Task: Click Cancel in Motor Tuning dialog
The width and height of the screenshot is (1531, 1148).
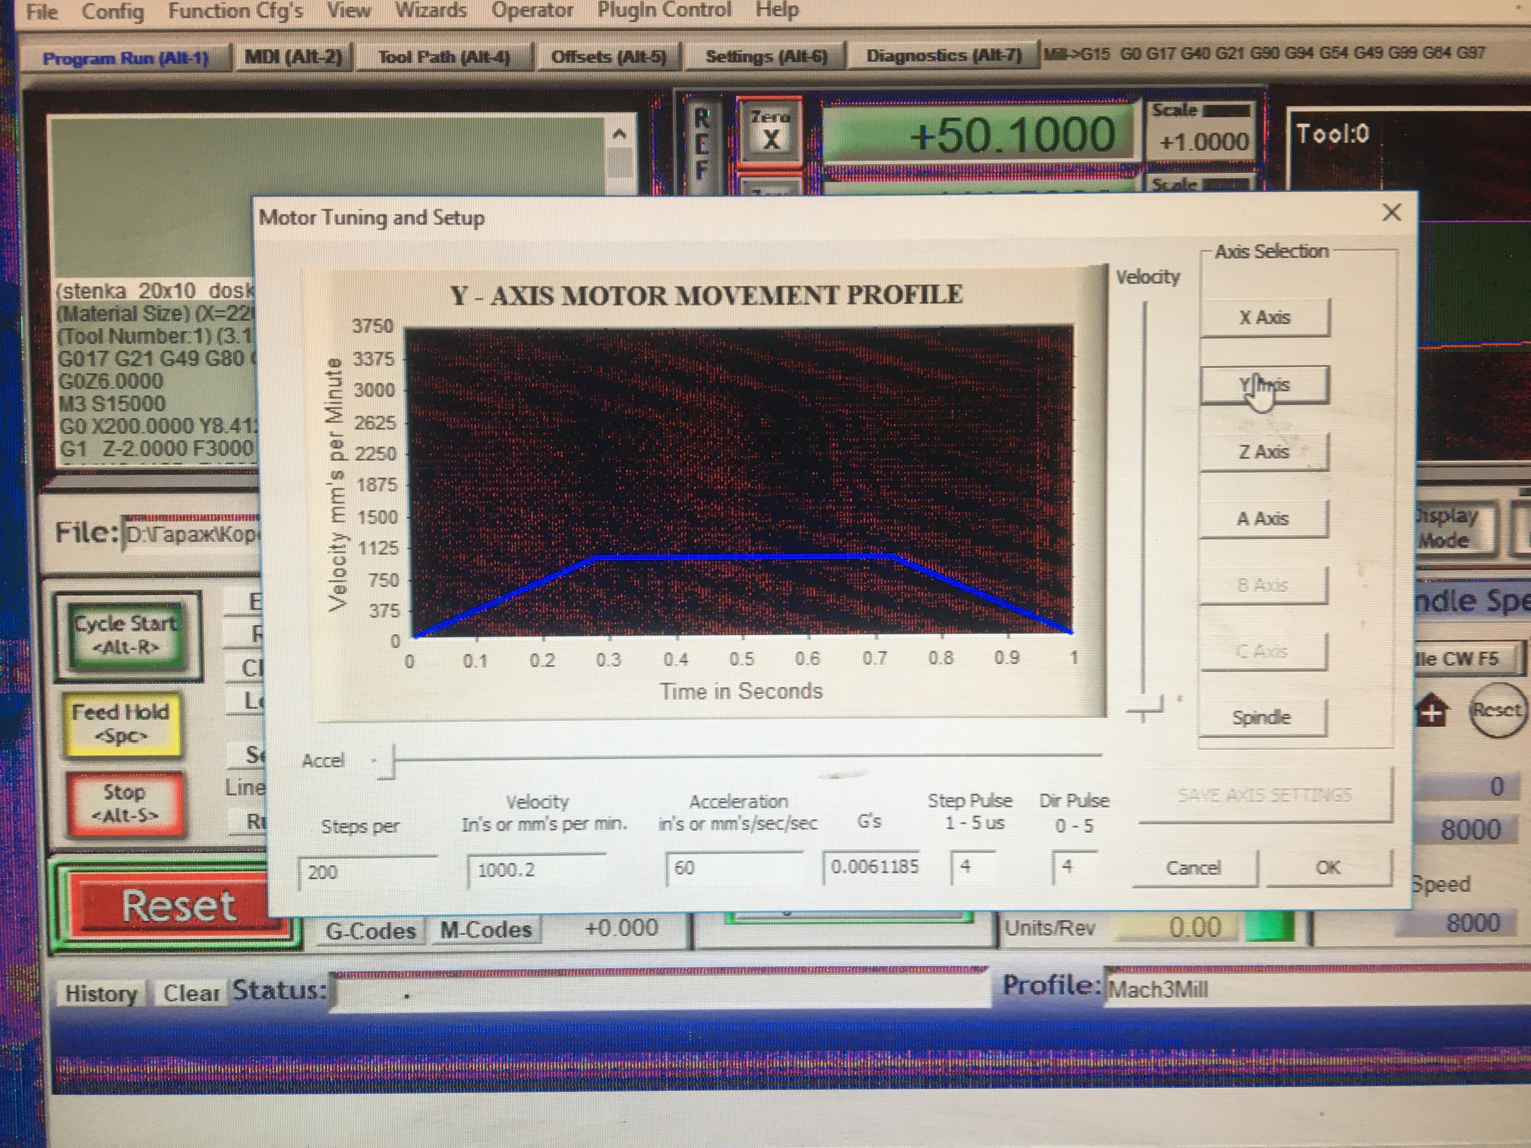Action: point(1193,868)
